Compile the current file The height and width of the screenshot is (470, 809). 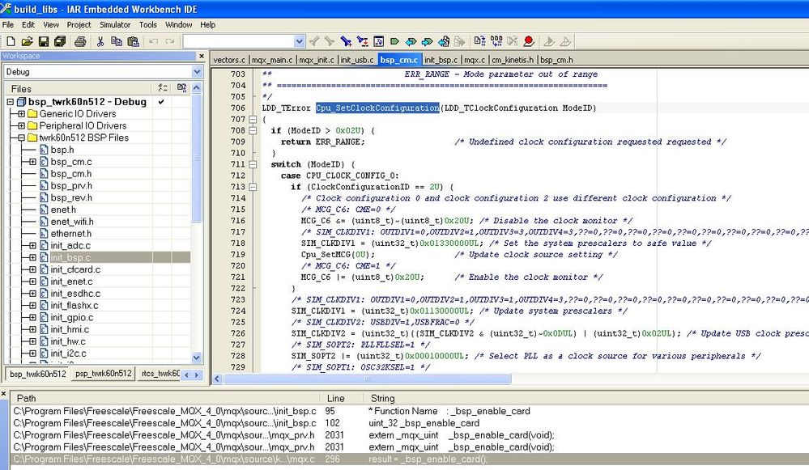pyautogui.click(x=480, y=41)
